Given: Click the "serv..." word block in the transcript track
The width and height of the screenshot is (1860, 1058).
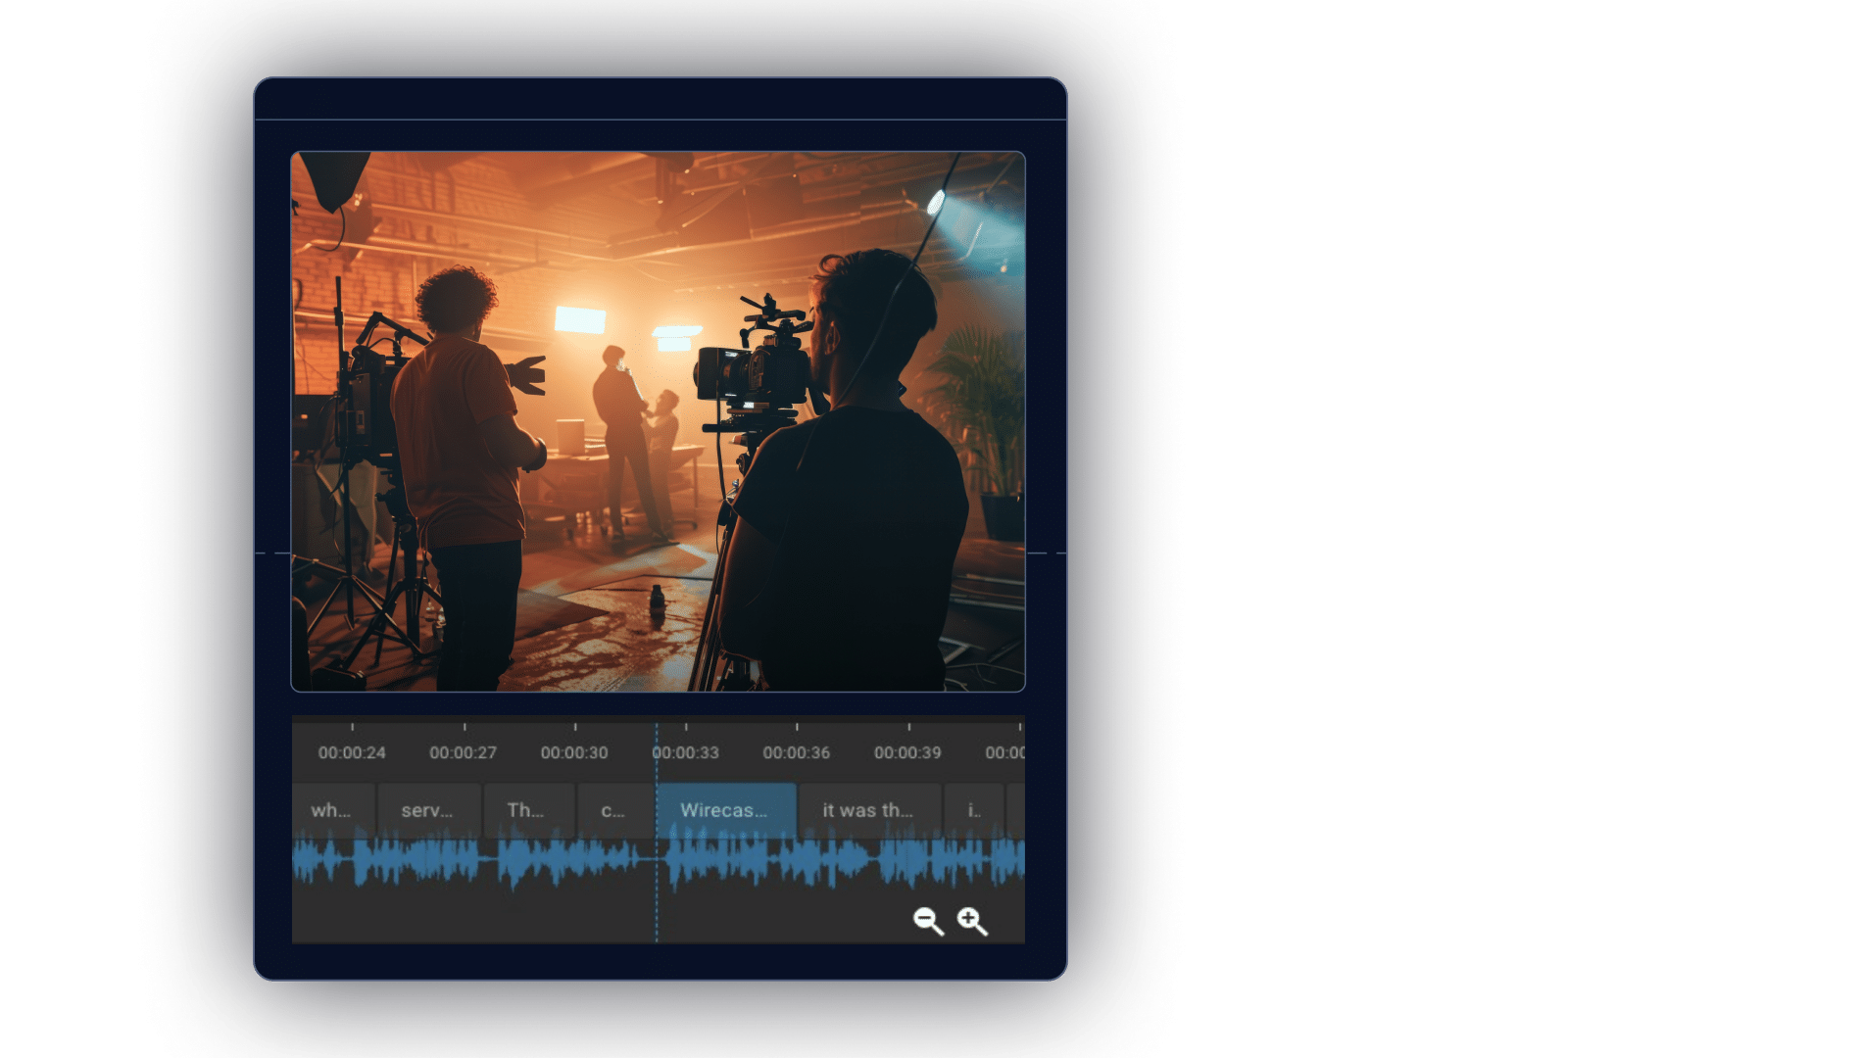Looking at the screenshot, I should [425, 809].
